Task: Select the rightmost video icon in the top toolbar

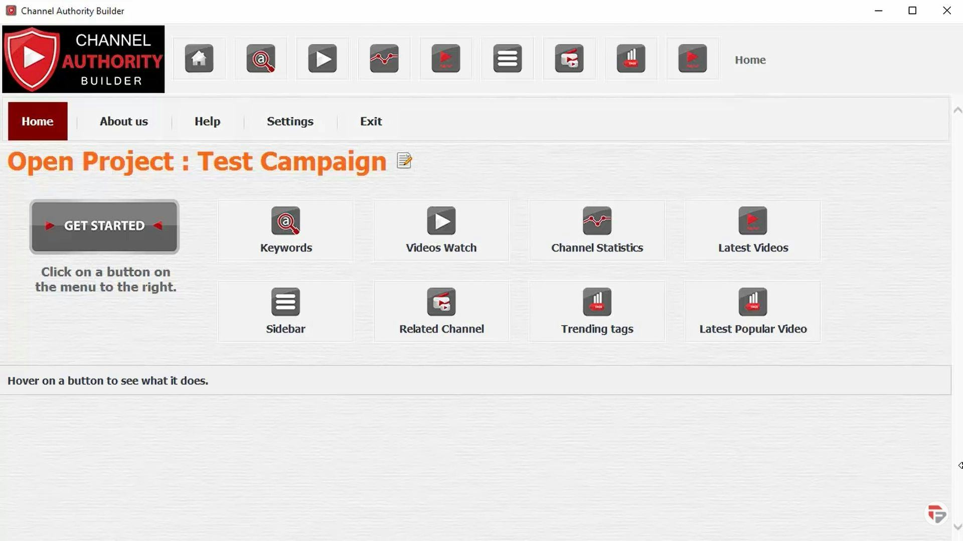Action: [692, 59]
